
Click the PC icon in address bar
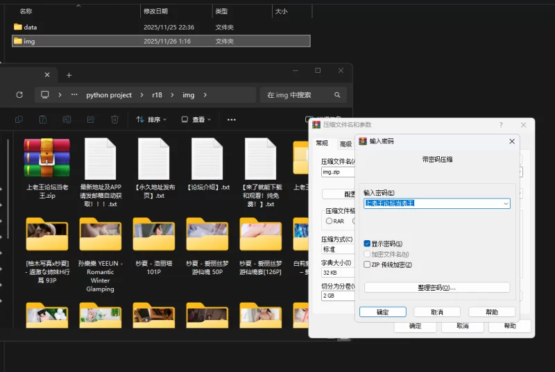coord(45,95)
